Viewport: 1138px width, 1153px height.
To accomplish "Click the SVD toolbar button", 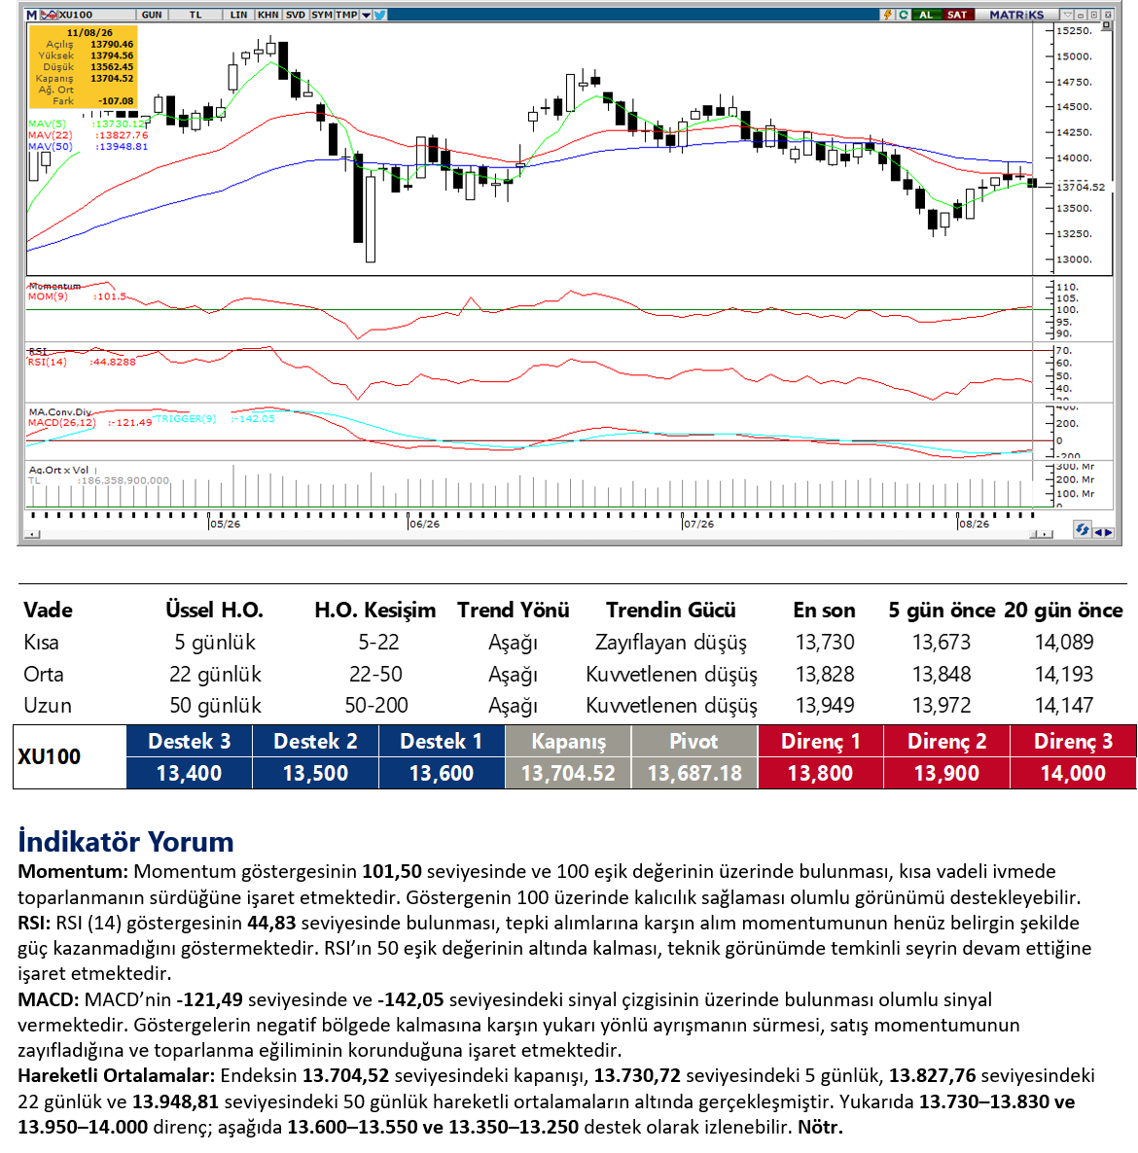I will [296, 15].
